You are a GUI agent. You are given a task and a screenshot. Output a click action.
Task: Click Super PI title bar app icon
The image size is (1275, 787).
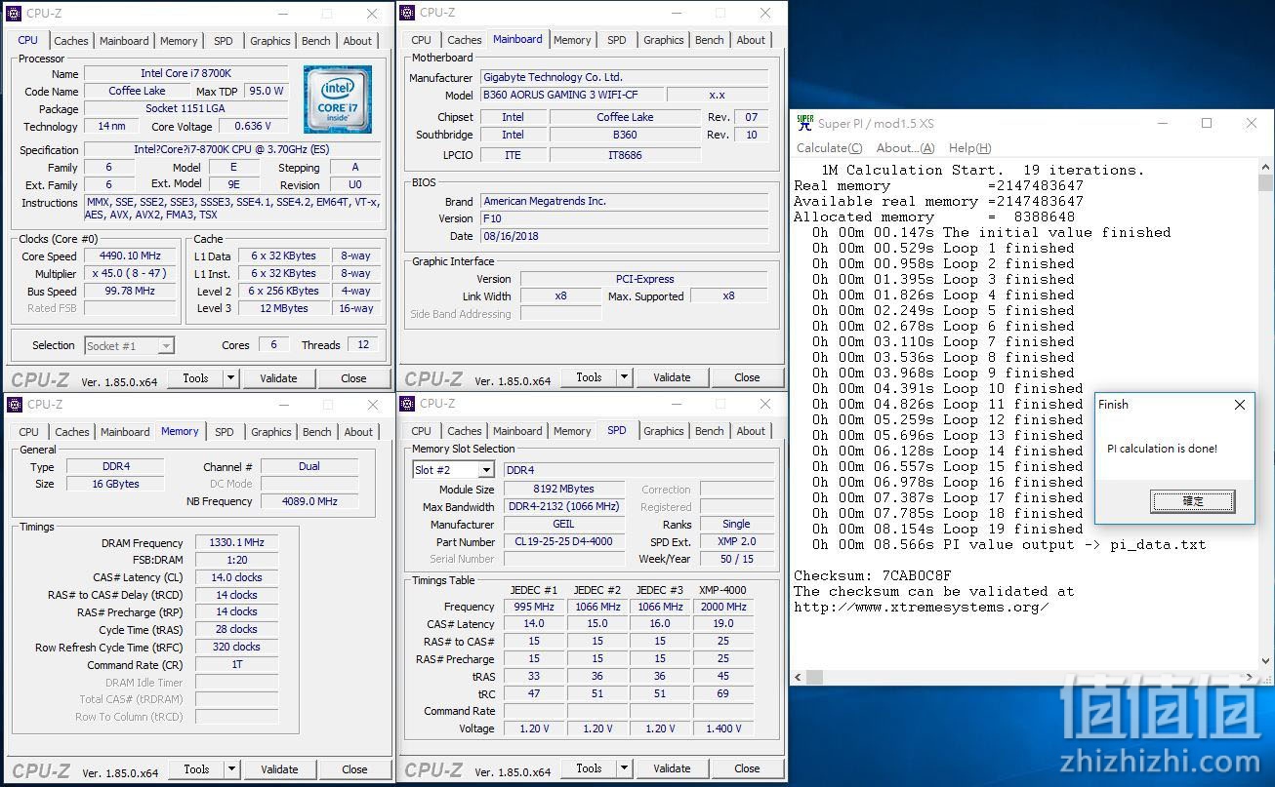pos(804,123)
